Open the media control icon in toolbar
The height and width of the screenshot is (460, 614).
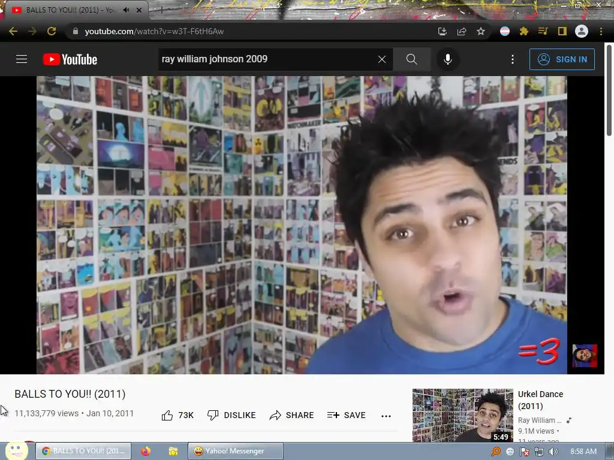(543, 31)
